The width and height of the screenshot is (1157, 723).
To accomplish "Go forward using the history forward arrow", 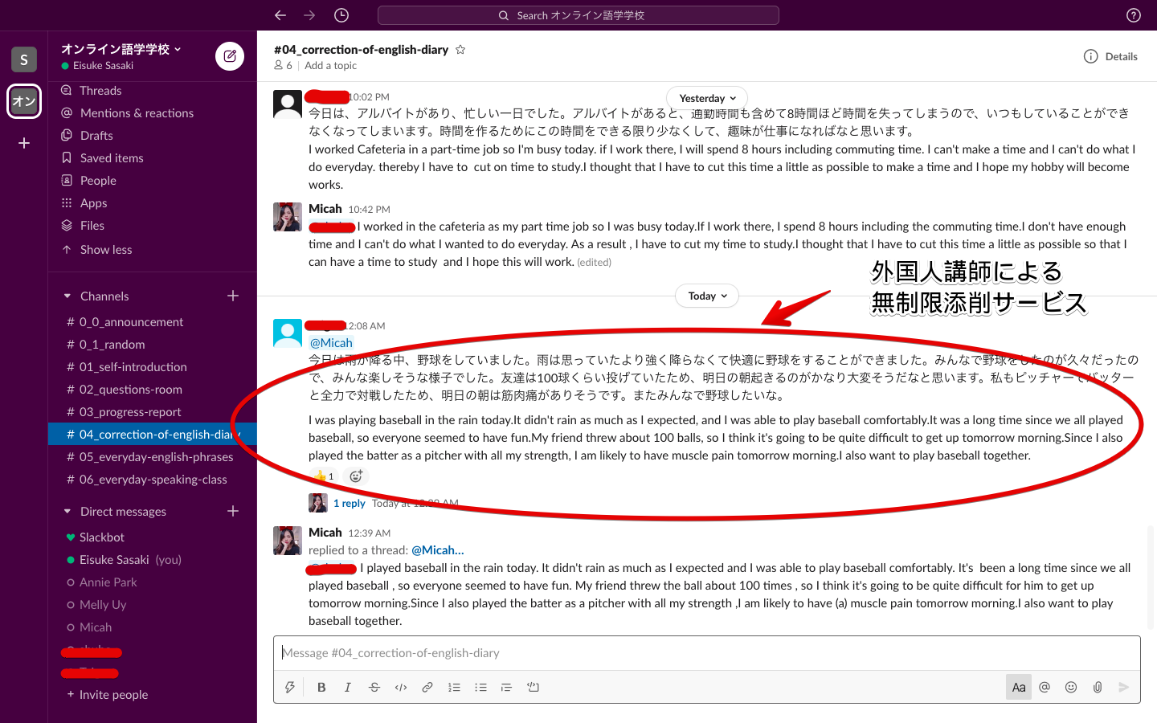I will pyautogui.click(x=309, y=15).
